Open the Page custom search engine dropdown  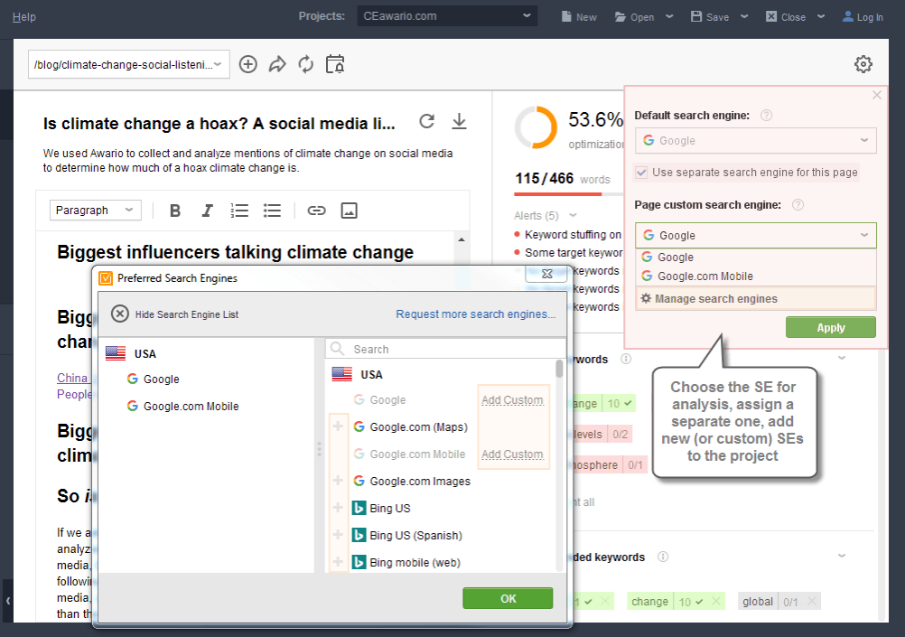(755, 235)
